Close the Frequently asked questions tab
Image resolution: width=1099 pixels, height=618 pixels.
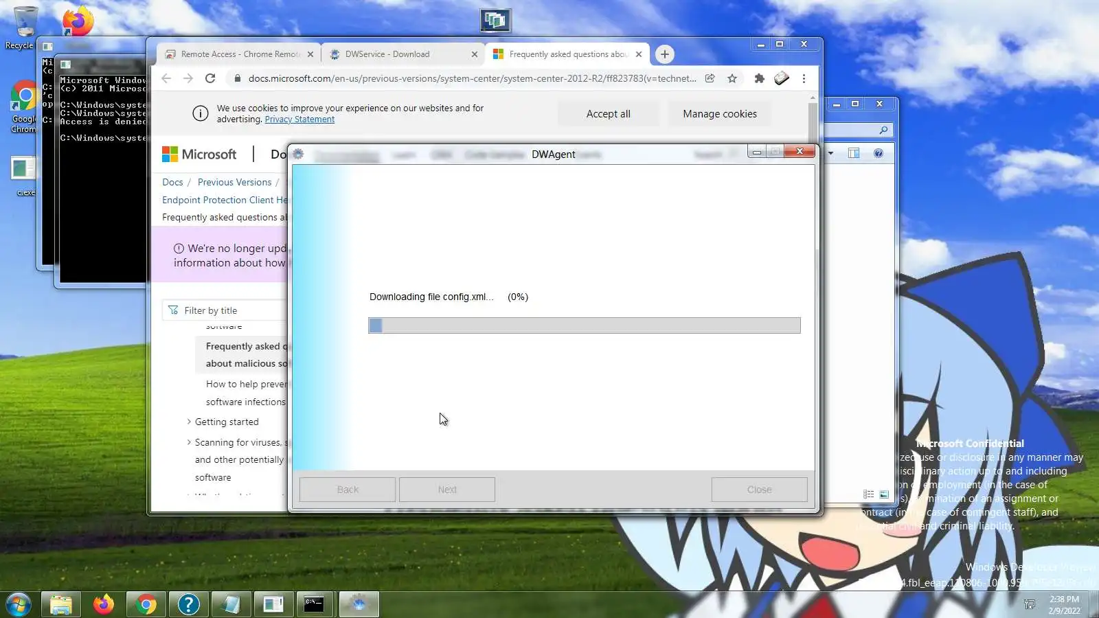(639, 54)
